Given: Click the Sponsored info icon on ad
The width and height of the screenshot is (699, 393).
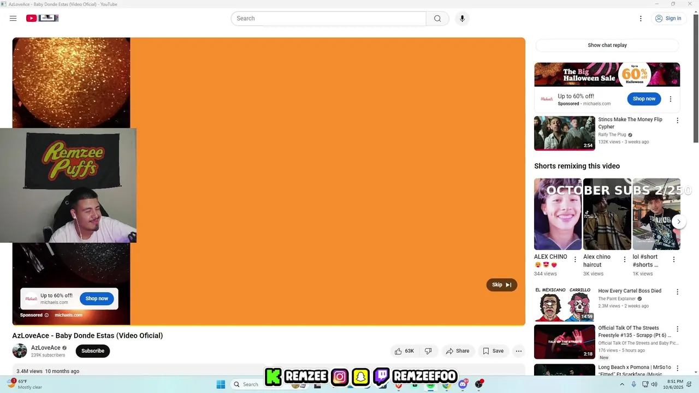Looking at the screenshot, I should pos(46,315).
